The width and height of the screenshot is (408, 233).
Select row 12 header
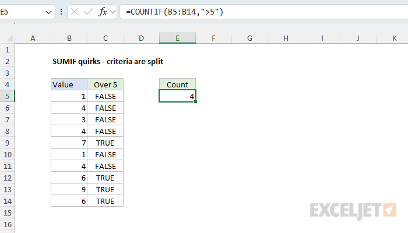tap(7, 178)
